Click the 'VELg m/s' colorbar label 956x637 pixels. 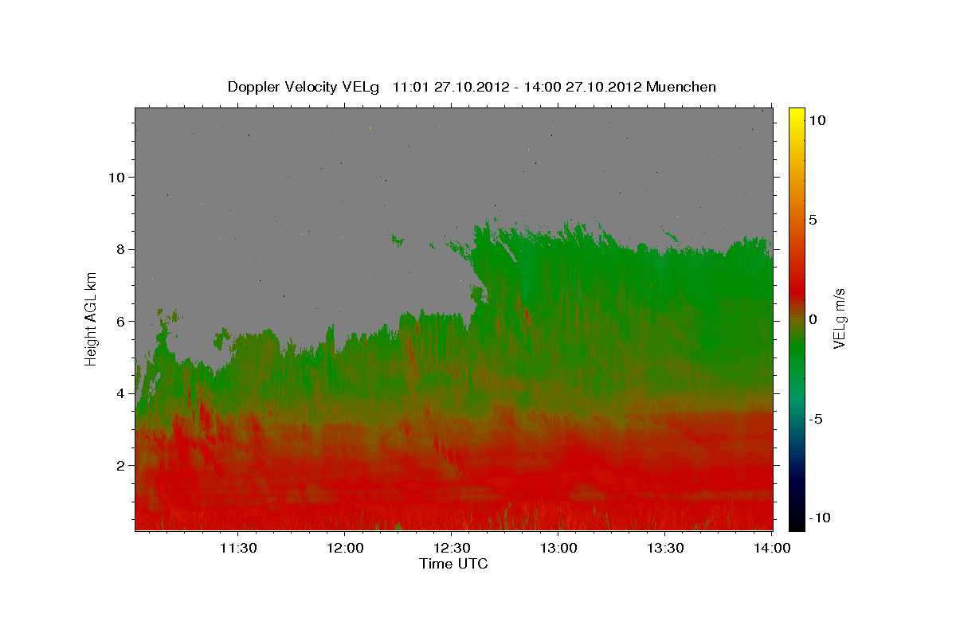pyautogui.click(x=839, y=318)
